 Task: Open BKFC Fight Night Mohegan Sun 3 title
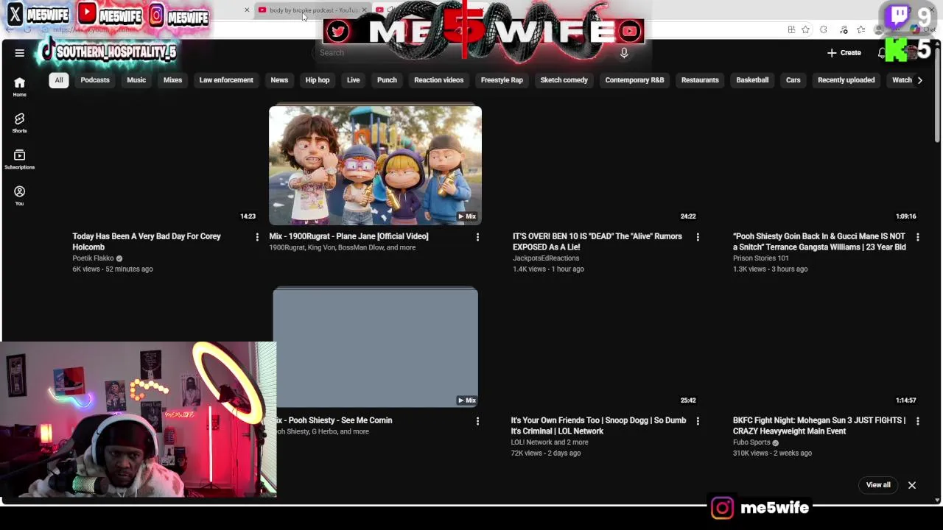(819, 425)
